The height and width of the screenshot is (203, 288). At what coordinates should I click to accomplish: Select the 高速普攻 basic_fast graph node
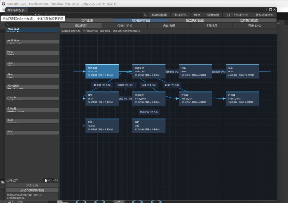click(x=149, y=71)
